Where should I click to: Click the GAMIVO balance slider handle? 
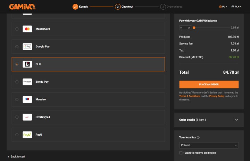point(194,27)
